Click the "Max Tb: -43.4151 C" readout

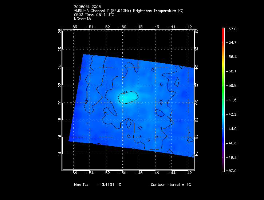point(97,185)
